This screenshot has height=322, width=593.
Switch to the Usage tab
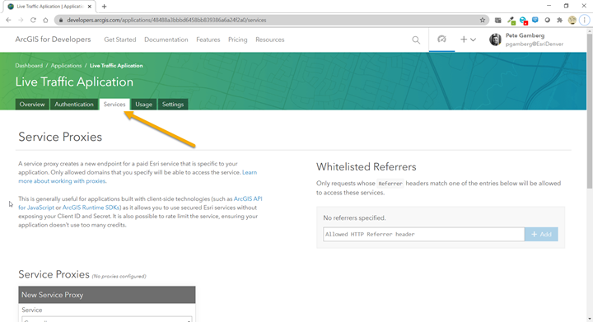pos(143,105)
